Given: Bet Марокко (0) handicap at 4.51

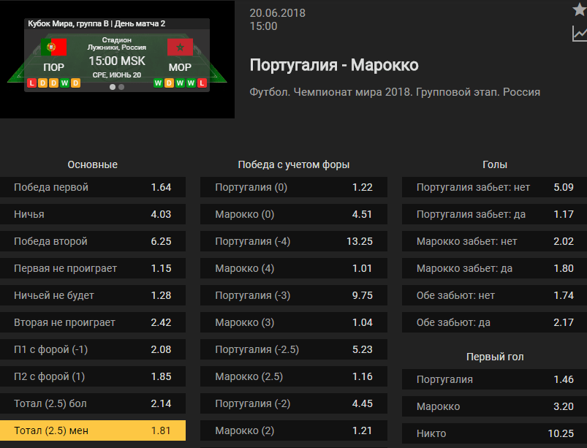Looking at the screenshot, I should click(x=294, y=214).
